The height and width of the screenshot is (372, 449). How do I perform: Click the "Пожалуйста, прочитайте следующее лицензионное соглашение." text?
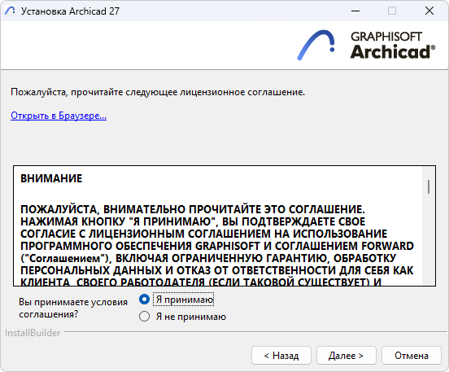(x=158, y=92)
